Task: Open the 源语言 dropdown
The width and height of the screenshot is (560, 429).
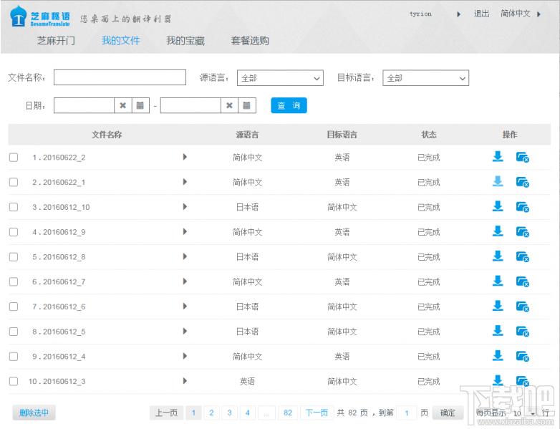Action: (280, 78)
